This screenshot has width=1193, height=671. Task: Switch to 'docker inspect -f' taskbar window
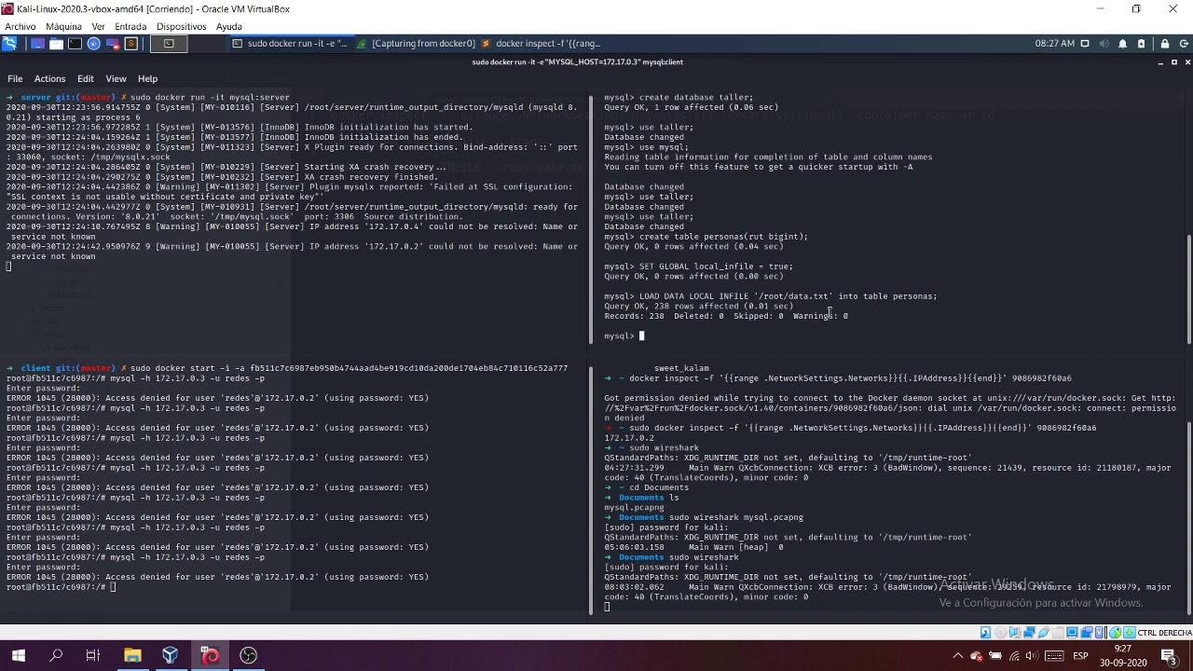[x=541, y=44]
